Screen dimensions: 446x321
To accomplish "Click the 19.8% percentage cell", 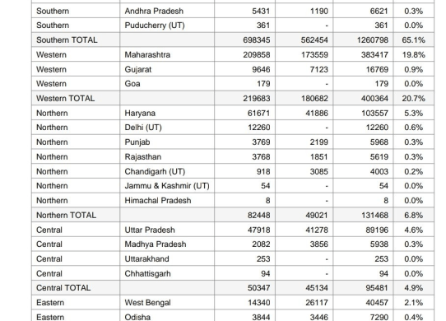I will click(413, 54).
